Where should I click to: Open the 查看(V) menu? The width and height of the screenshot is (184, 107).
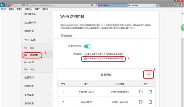point(19,9)
